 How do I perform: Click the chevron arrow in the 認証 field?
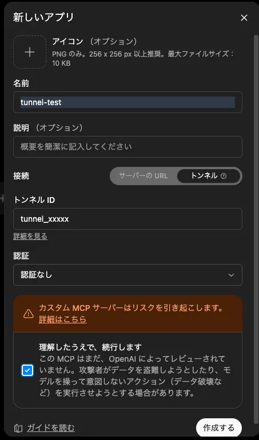(231, 275)
